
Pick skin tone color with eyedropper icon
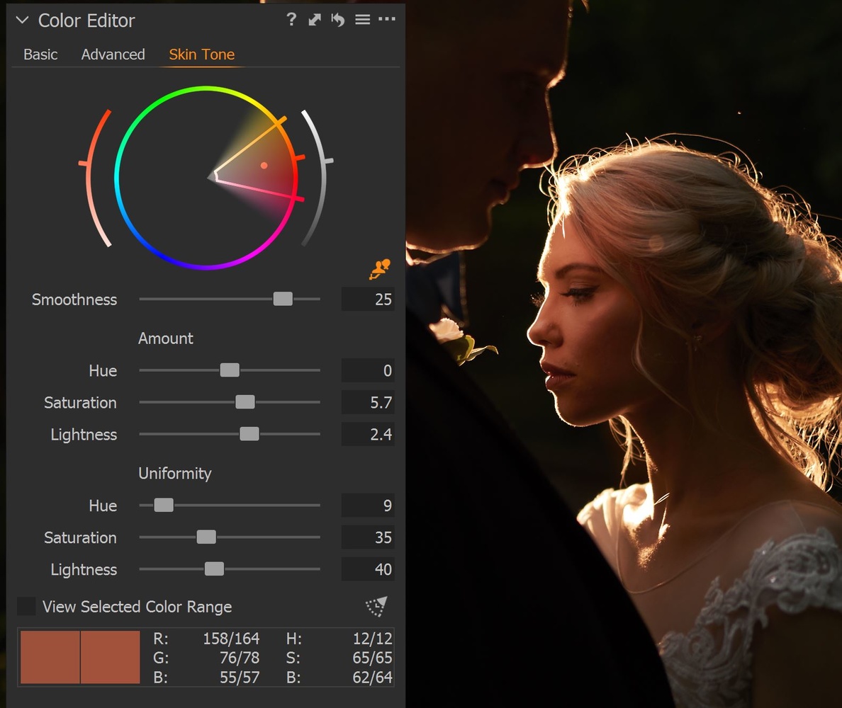(x=379, y=269)
